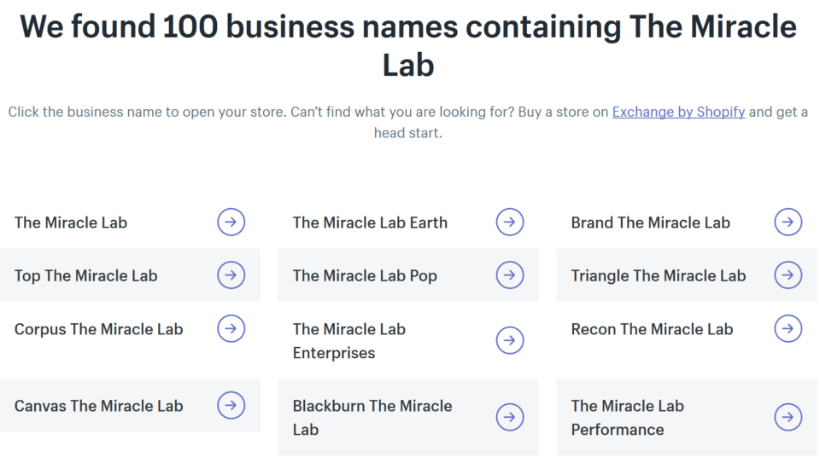820x457 pixels.
Task: Select the business name Top The Miracle Lab
Action: [86, 275]
